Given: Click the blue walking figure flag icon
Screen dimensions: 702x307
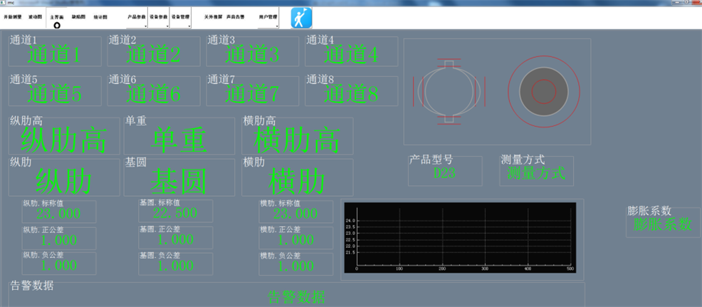Looking at the screenshot, I should [302, 16].
